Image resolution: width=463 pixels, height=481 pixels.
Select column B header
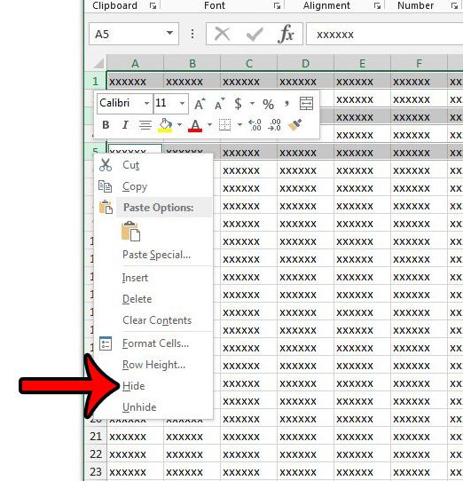(x=192, y=63)
